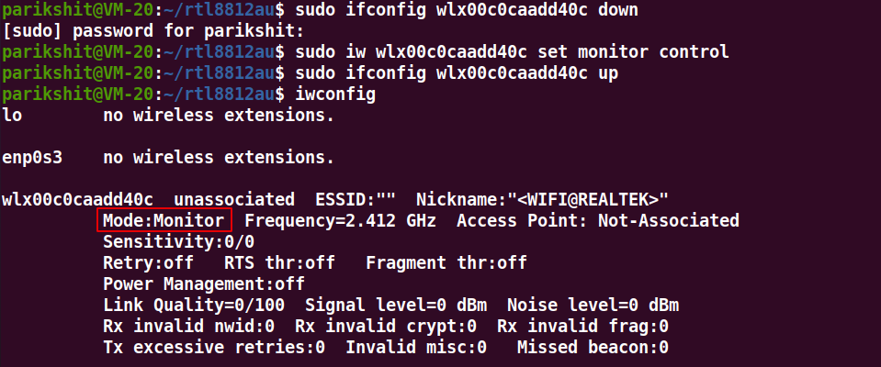Click the highlighted Mode:Monitor text
This screenshot has width=881, height=367.
[164, 220]
